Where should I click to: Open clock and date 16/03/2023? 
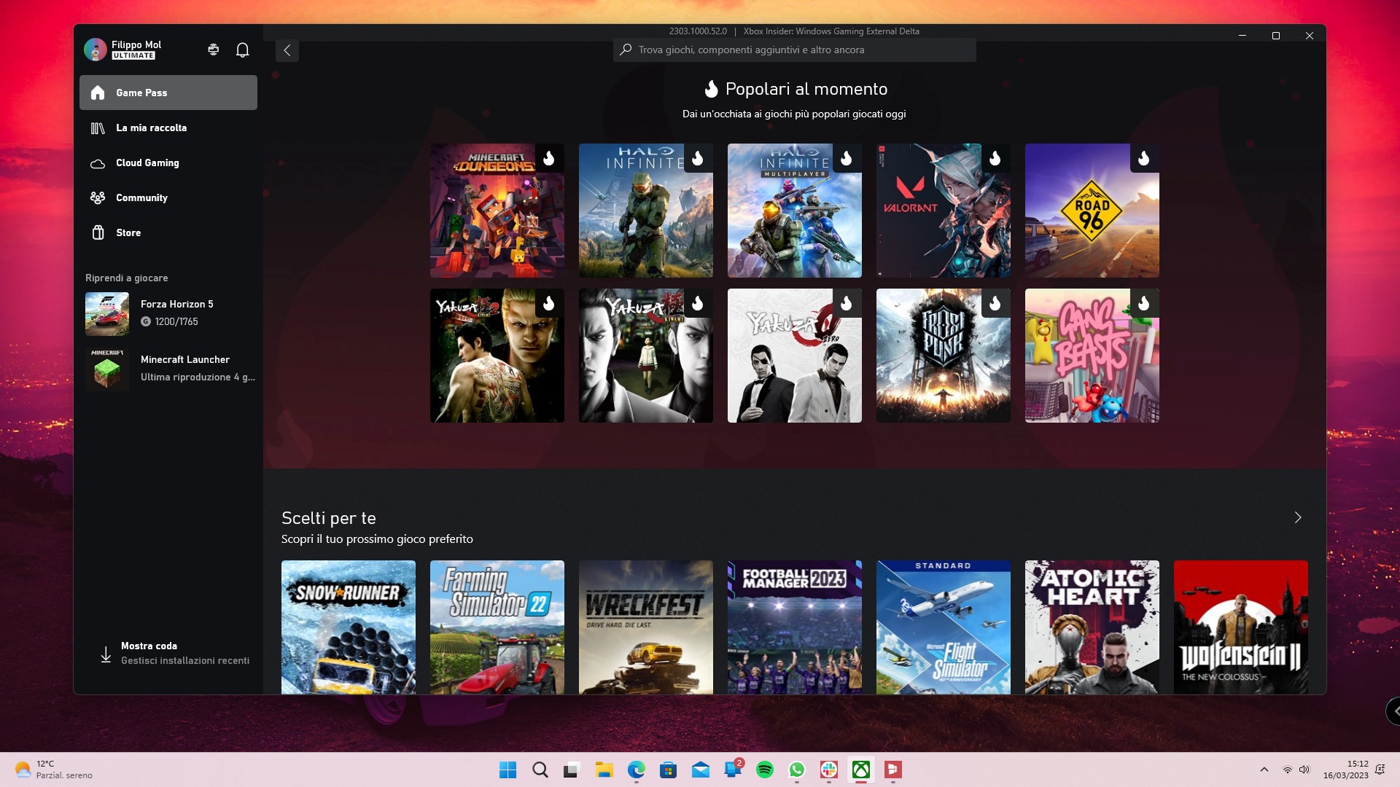pyautogui.click(x=1345, y=770)
